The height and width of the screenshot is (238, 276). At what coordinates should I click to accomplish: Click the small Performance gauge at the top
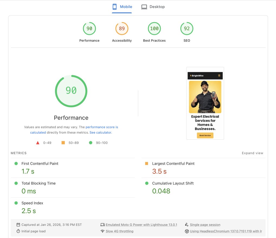pyautogui.click(x=89, y=28)
